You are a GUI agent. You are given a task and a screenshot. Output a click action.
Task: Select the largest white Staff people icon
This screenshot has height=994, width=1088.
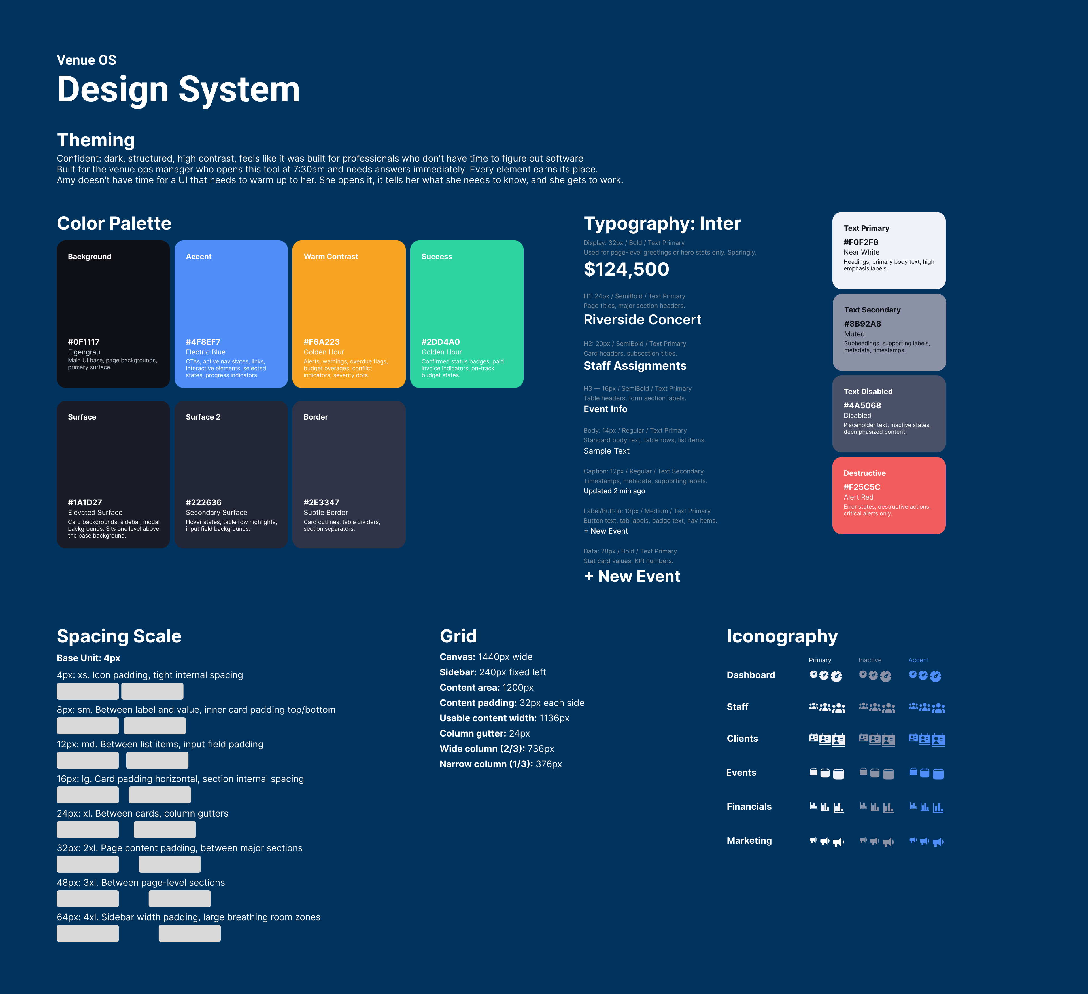point(839,709)
